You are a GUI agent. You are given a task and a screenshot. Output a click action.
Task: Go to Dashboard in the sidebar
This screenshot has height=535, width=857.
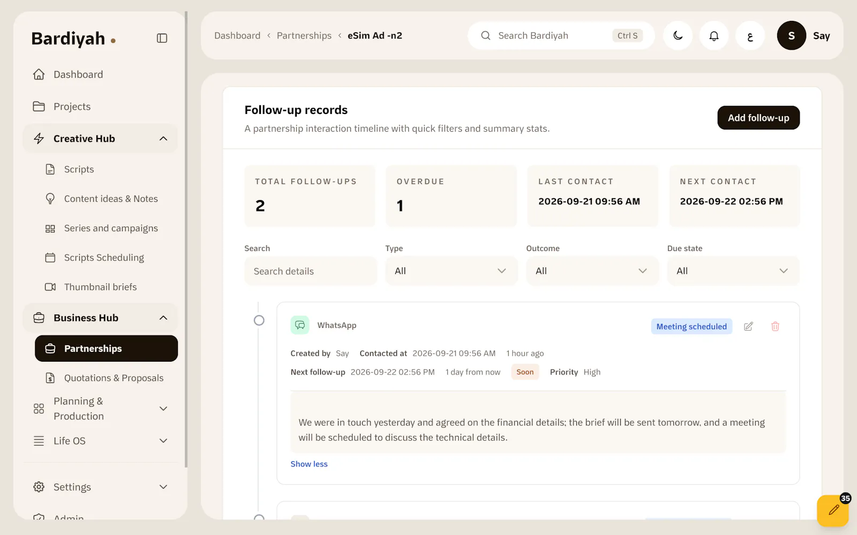click(x=100, y=74)
